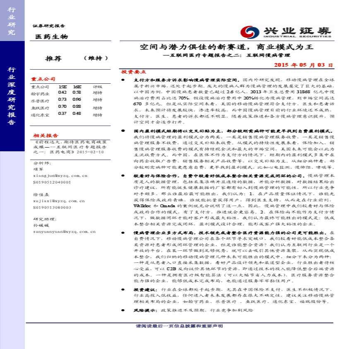The image size is (360, 349).
Task: Click bold heading starting 国内盈利模式短期将以交叉补贴为主
Action: (233, 131)
